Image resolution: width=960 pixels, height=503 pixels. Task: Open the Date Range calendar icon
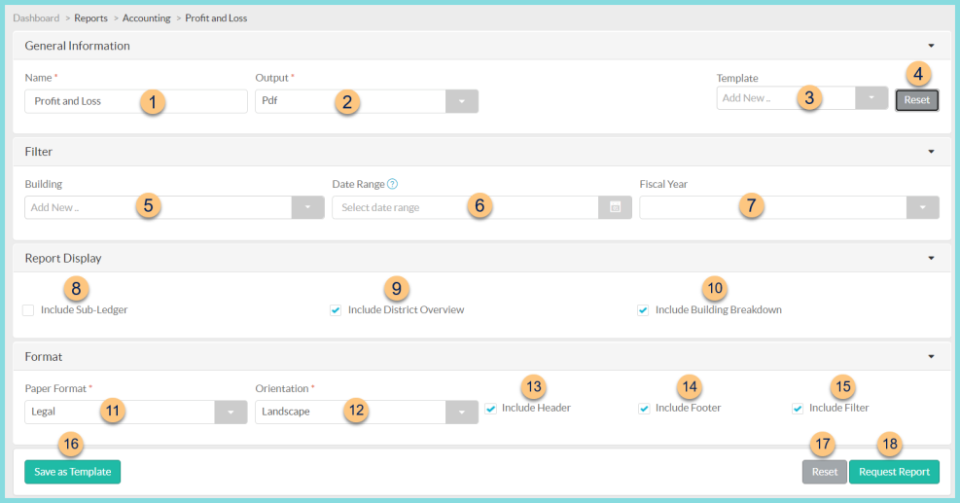pos(616,207)
